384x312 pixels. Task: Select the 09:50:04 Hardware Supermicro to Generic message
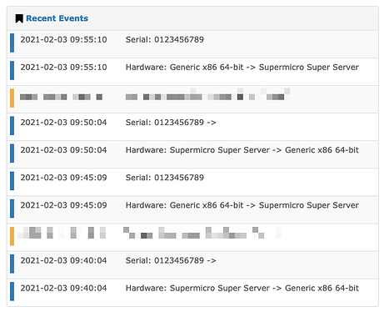242,150
